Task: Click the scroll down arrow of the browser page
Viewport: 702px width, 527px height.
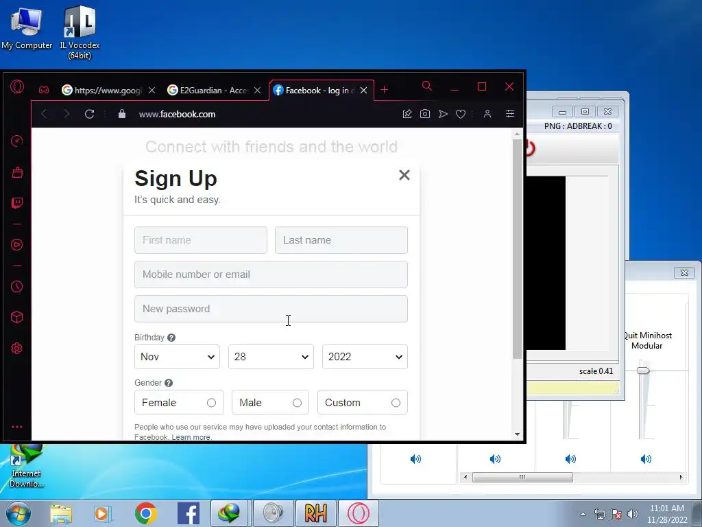Action: pos(517,434)
